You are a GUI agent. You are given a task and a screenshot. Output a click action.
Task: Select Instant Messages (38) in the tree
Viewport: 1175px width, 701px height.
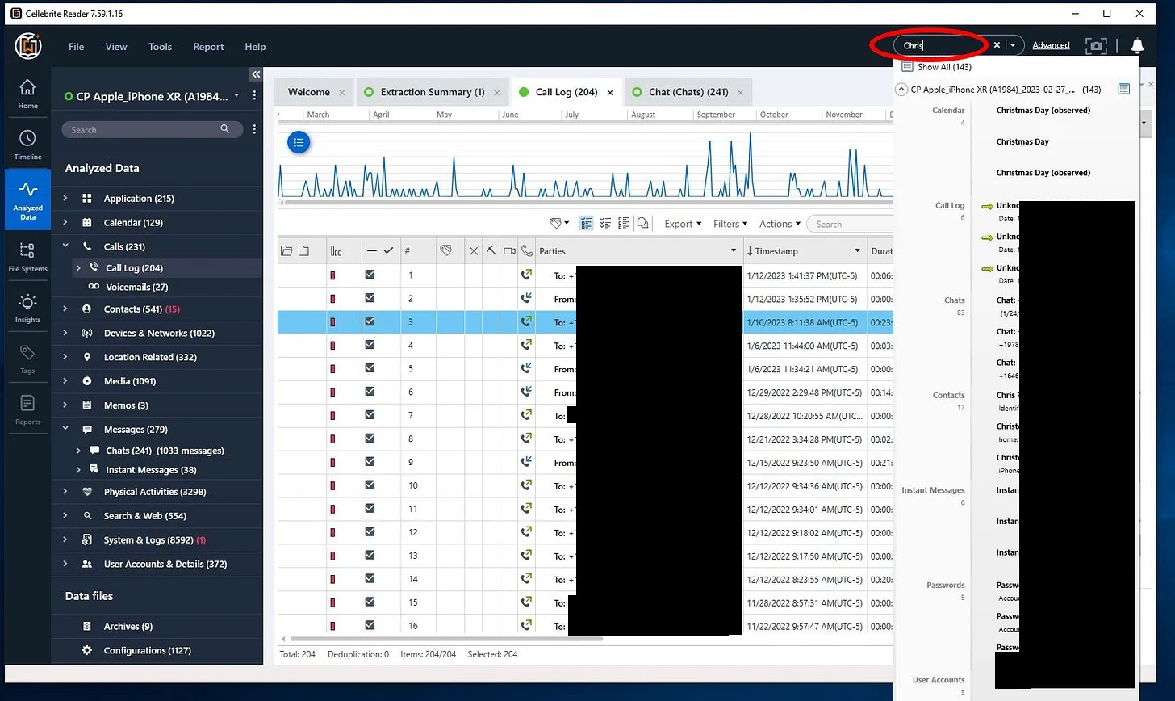(x=151, y=470)
